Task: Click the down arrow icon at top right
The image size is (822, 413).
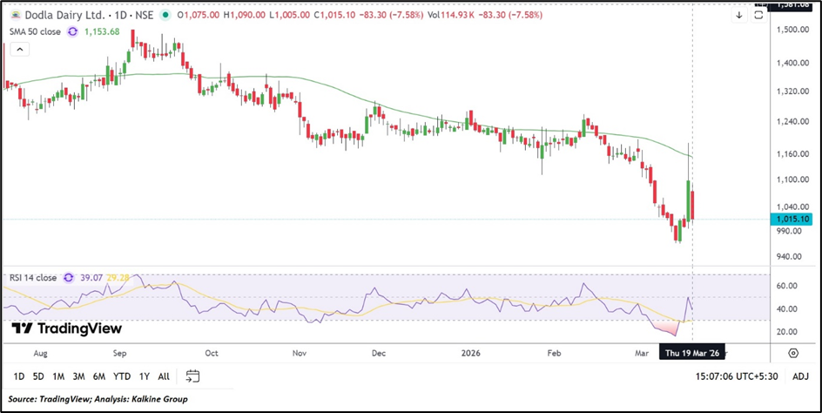Action: pyautogui.click(x=738, y=15)
